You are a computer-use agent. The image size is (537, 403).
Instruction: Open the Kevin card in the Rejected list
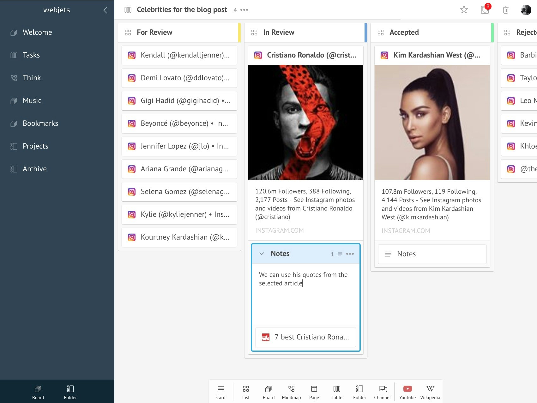519,124
